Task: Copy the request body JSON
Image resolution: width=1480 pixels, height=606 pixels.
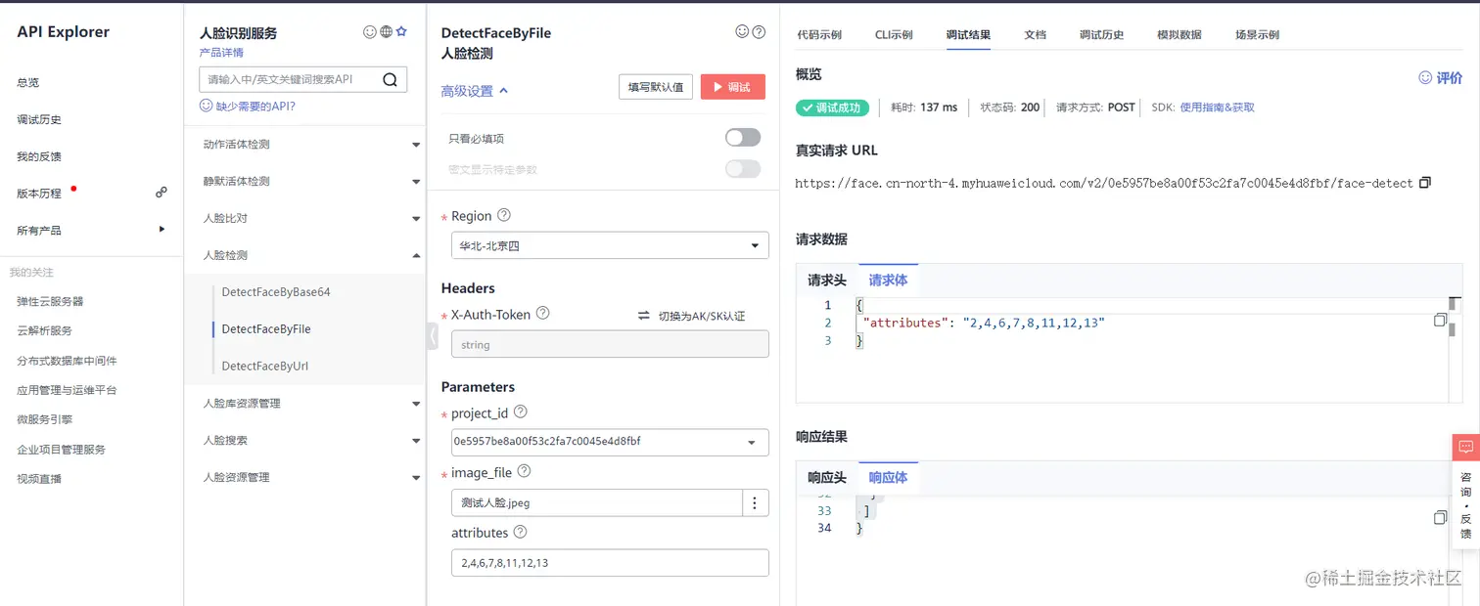Action: (1440, 320)
